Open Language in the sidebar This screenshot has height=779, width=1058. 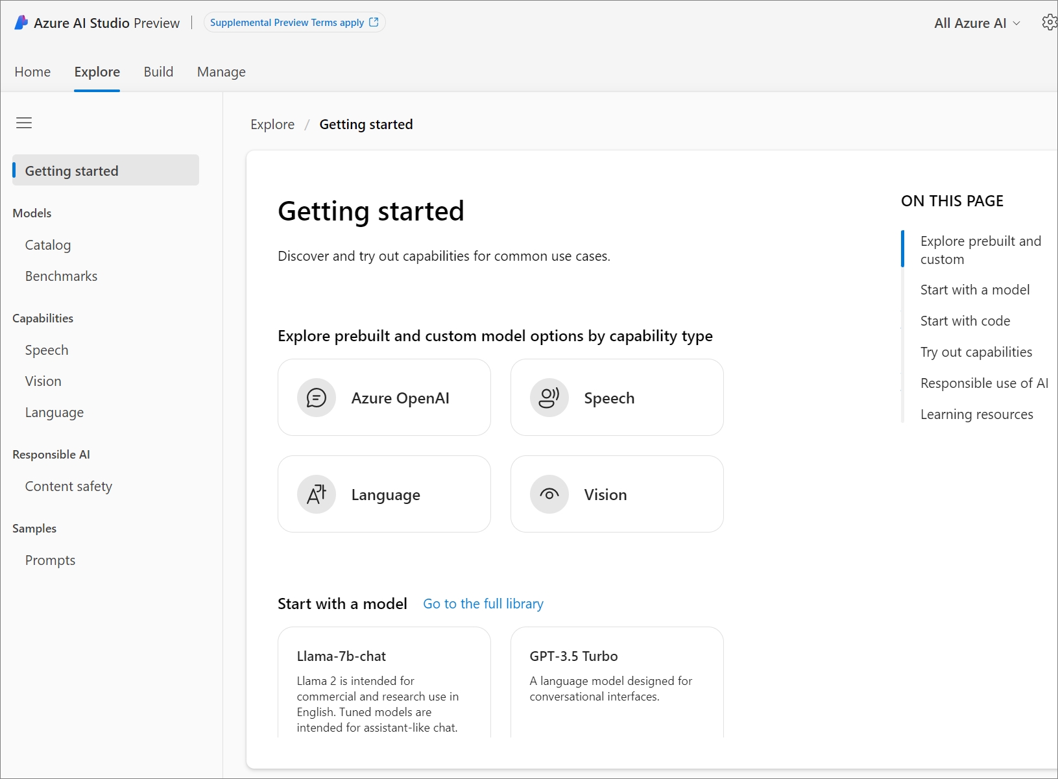point(54,413)
